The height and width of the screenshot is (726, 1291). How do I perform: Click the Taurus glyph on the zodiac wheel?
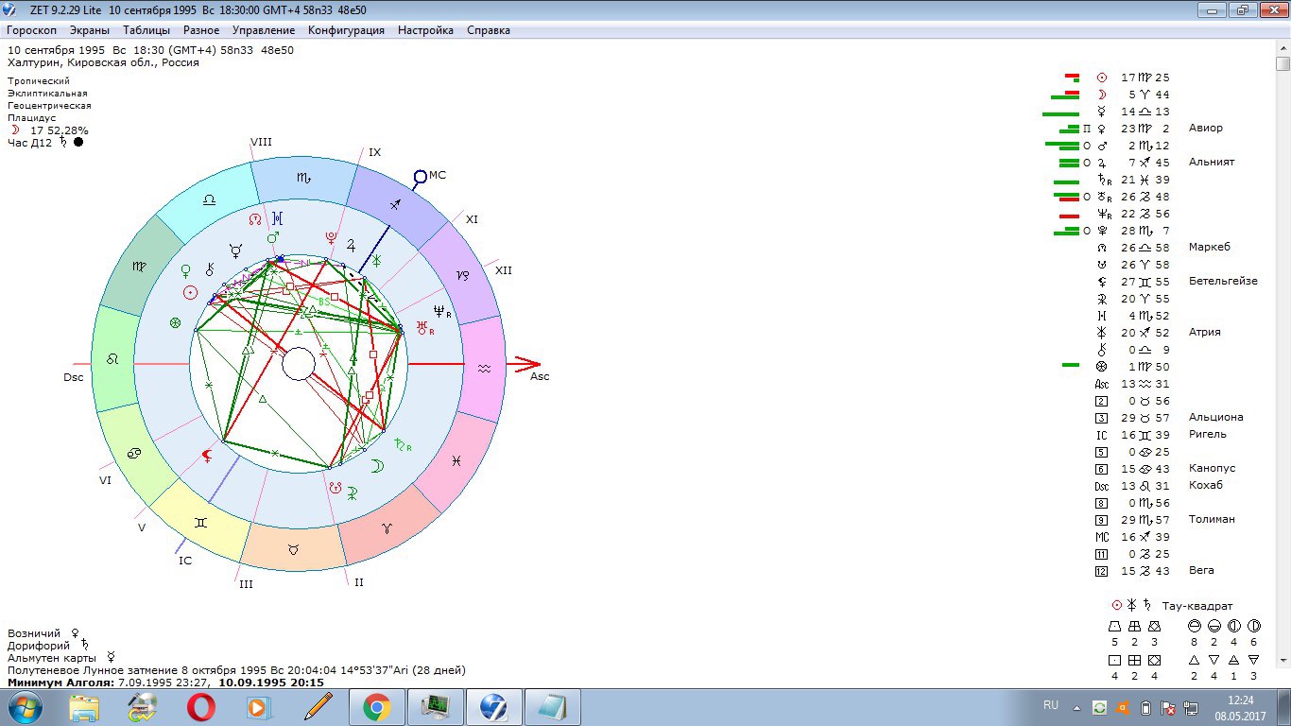(294, 548)
